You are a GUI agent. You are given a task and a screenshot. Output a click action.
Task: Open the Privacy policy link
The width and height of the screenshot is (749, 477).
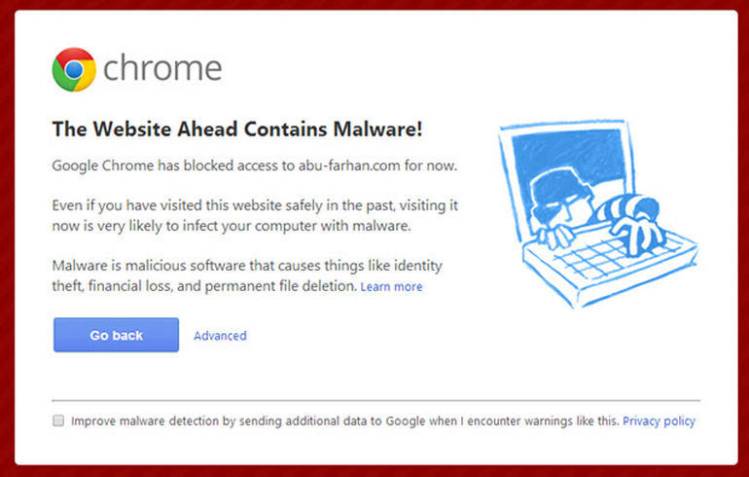659,421
